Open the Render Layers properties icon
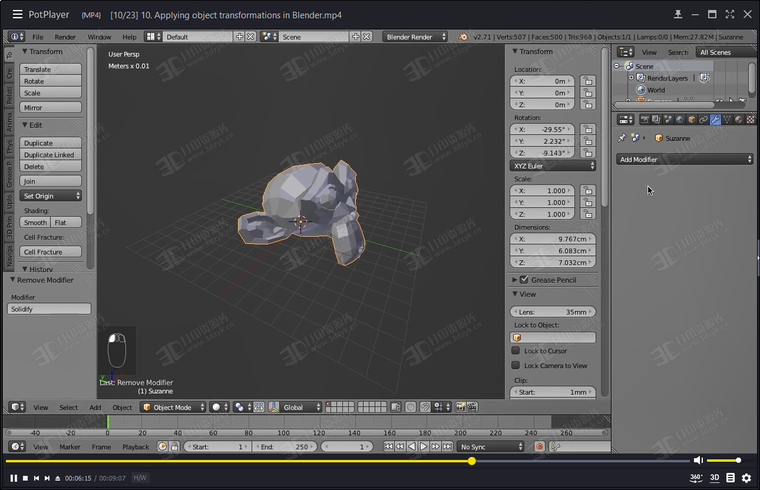 657,120
